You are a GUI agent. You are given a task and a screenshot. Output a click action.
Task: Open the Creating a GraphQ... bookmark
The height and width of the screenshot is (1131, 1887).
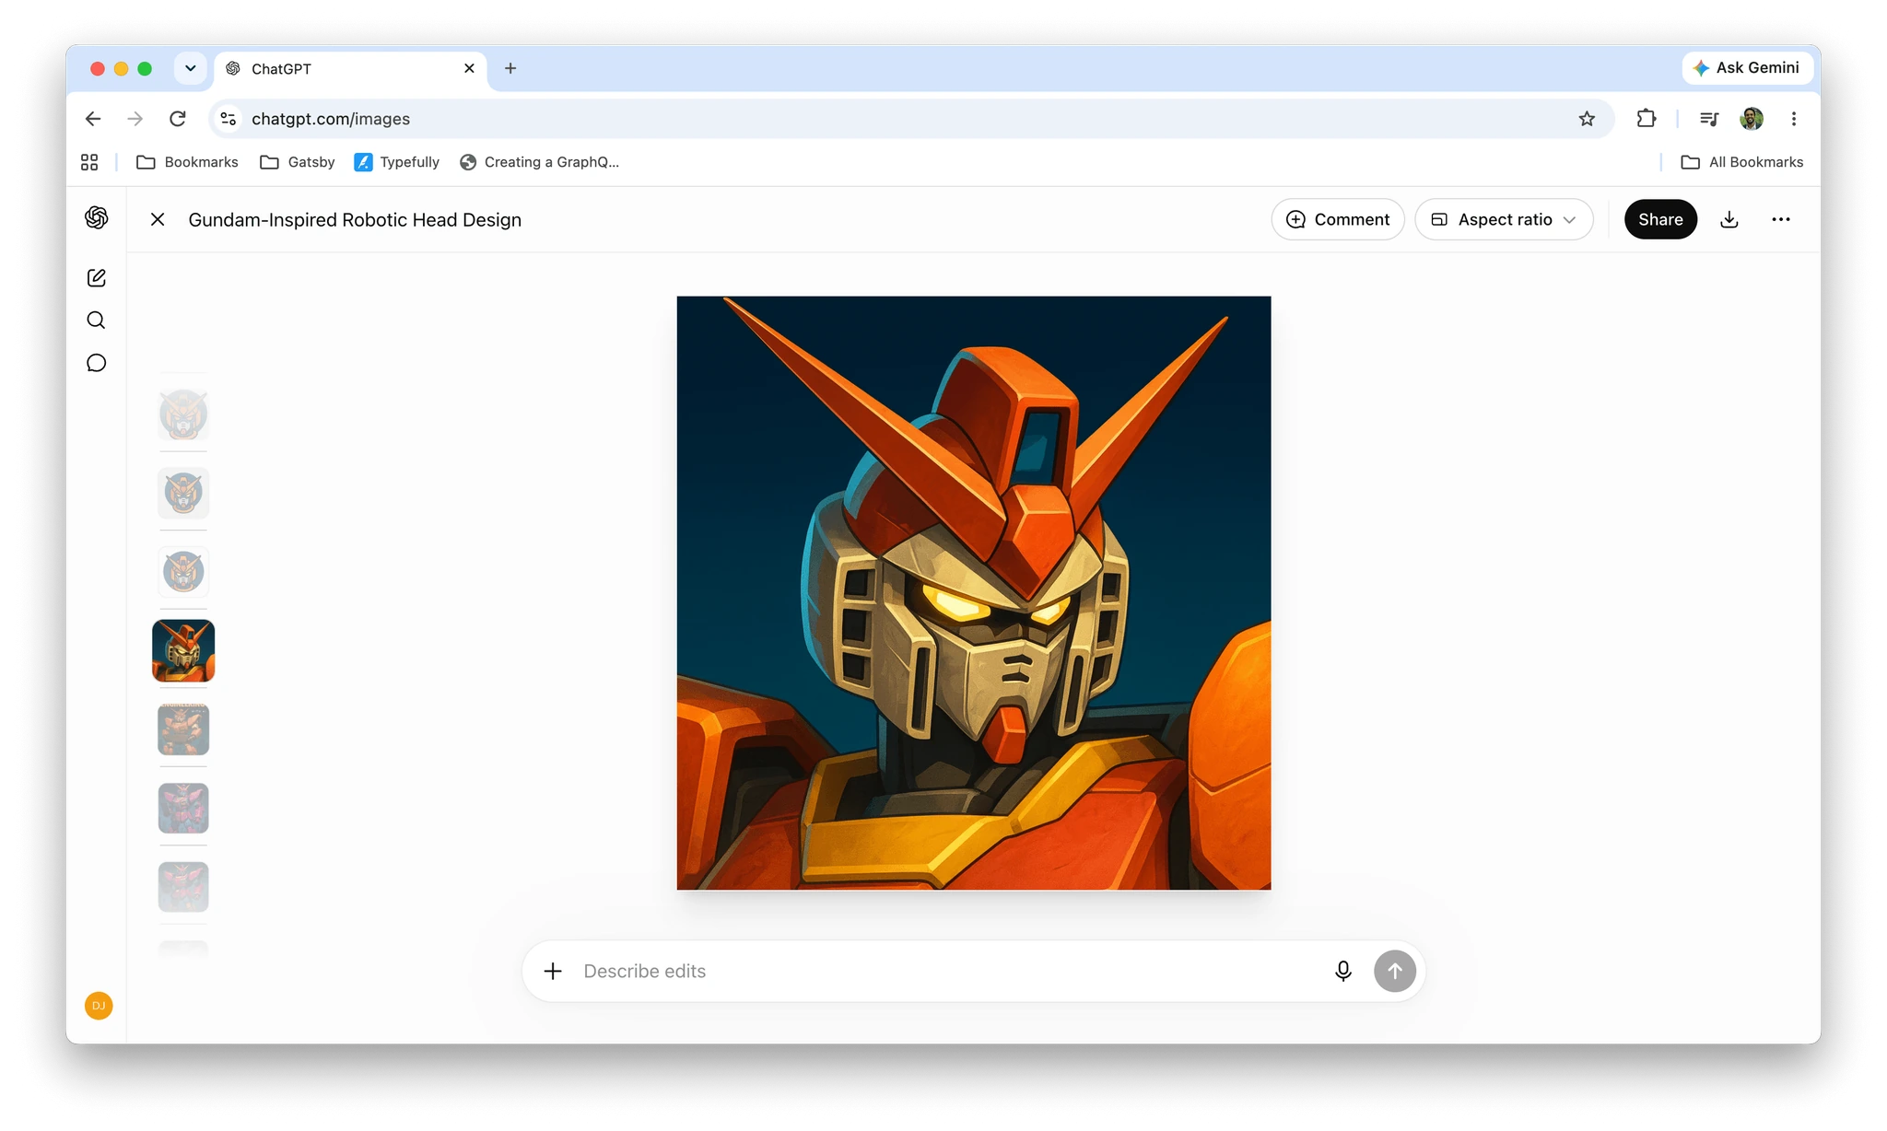coord(539,162)
